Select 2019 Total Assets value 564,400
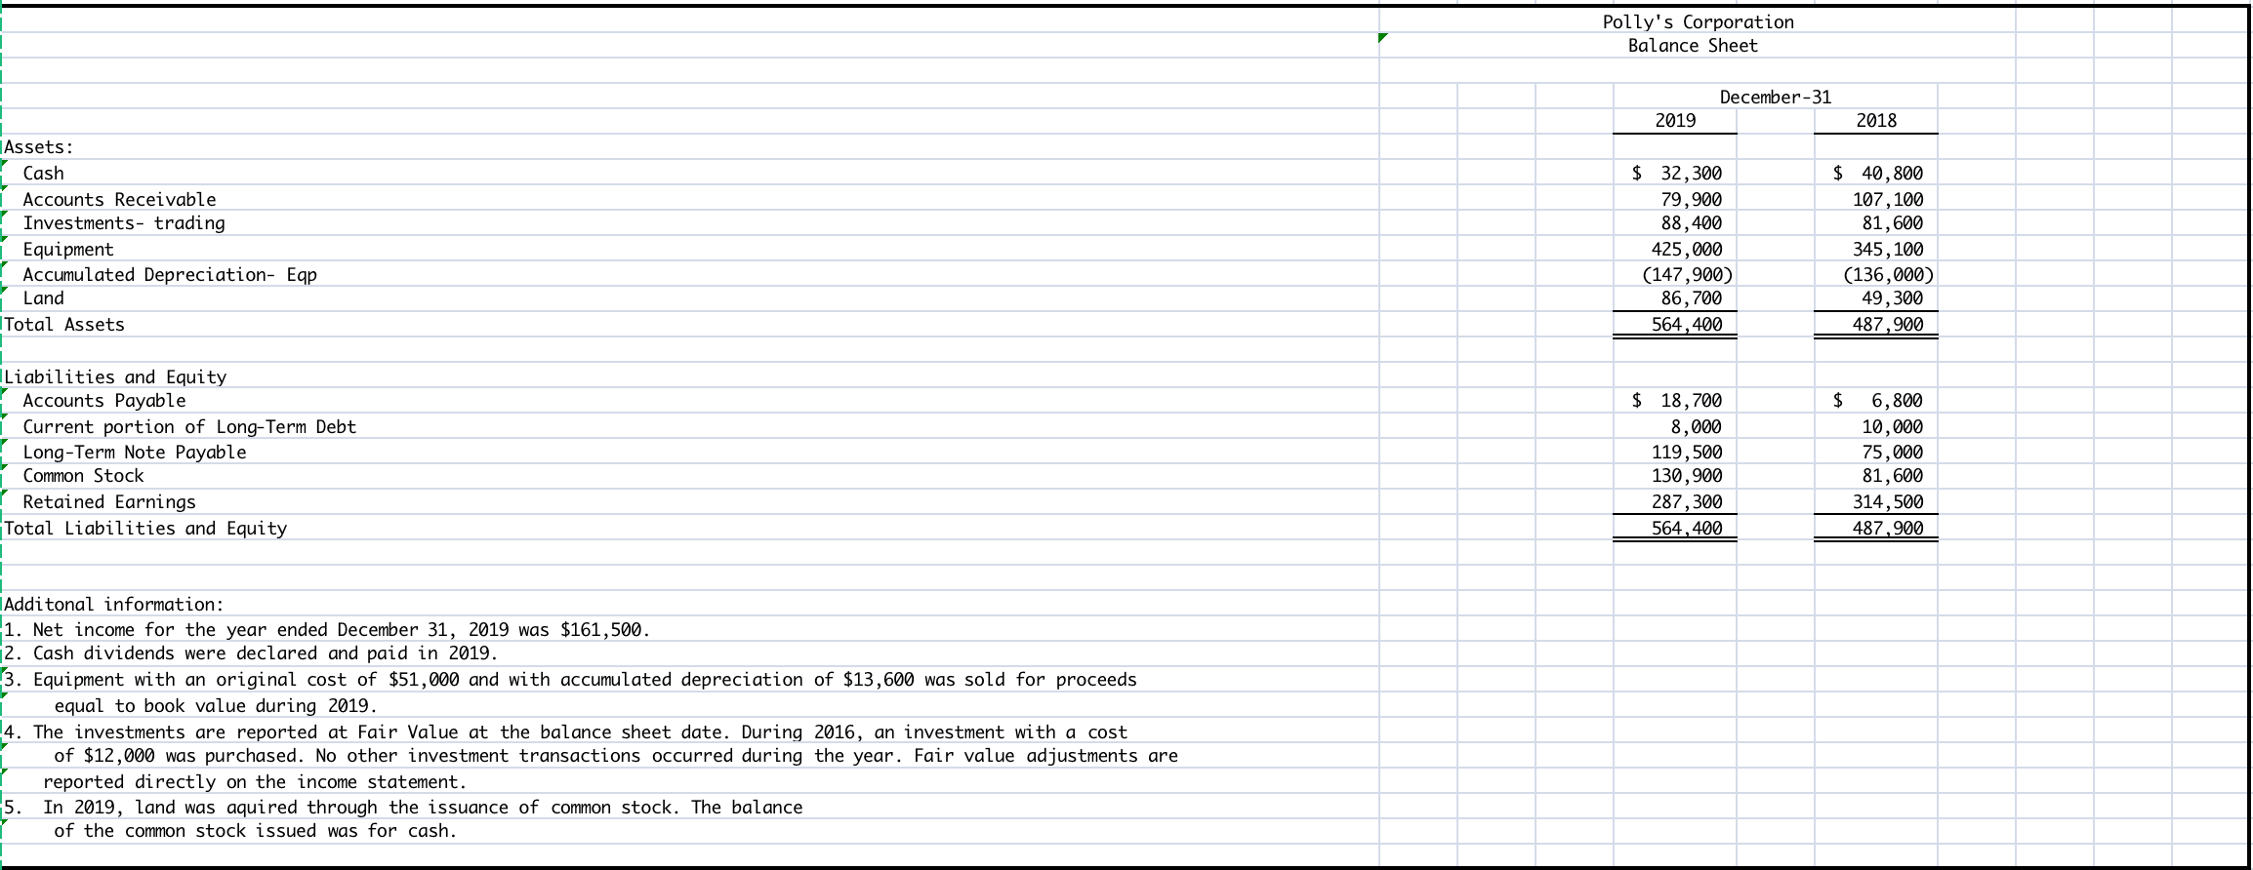This screenshot has width=2253, height=870. 1687,325
